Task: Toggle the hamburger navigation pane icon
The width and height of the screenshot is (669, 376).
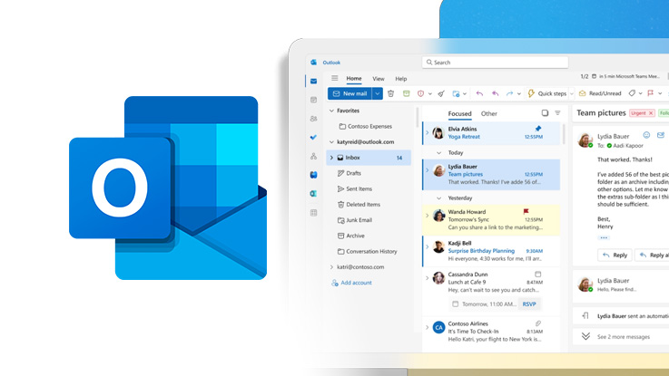Action: tap(334, 78)
